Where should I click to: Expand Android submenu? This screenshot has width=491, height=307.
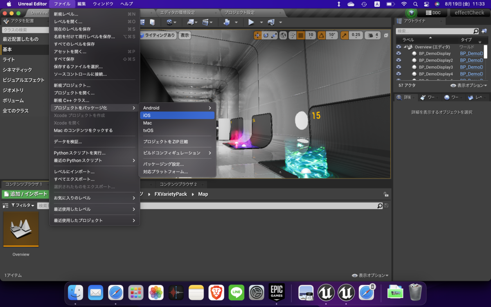(177, 108)
